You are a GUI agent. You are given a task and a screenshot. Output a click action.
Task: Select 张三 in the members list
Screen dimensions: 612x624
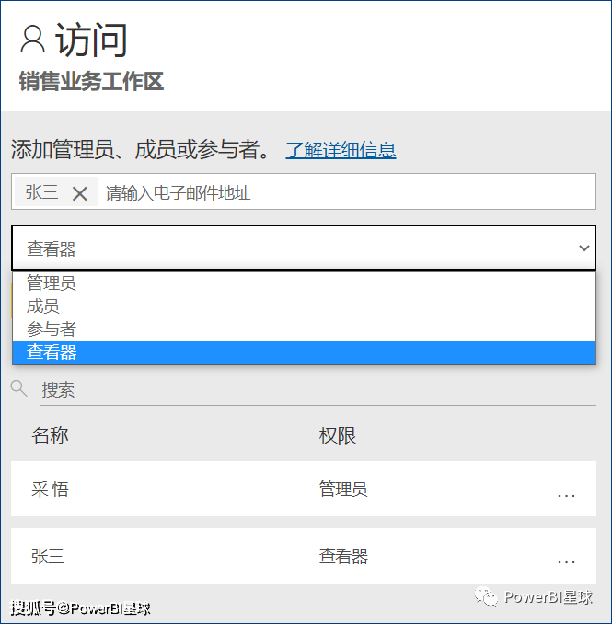48,556
